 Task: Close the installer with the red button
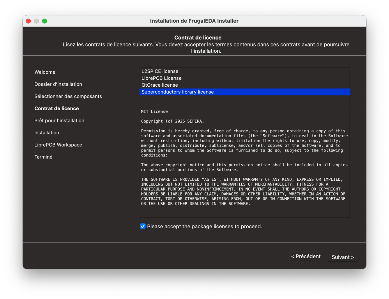(x=28, y=21)
